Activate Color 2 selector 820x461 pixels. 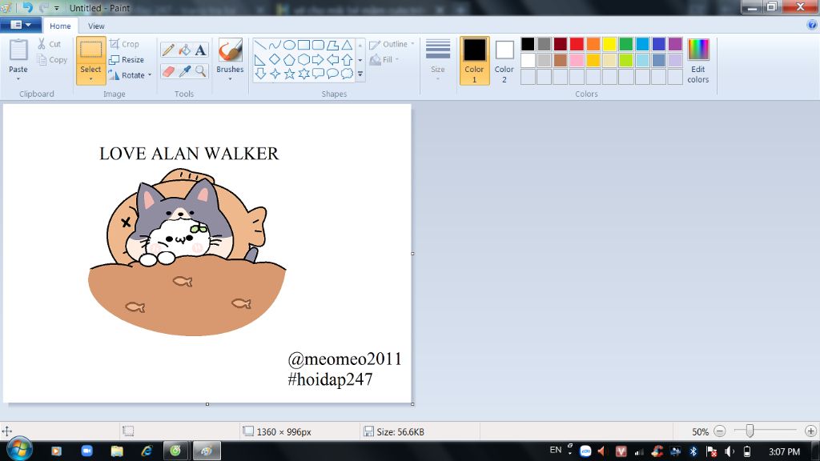coord(504,61)
